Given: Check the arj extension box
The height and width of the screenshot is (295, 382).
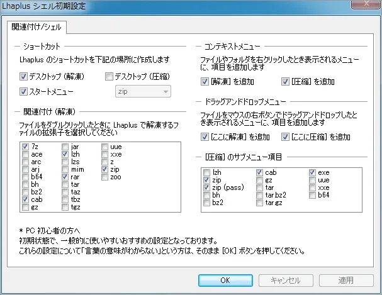Looking at the screenshot, I should [x=25, y=169].
